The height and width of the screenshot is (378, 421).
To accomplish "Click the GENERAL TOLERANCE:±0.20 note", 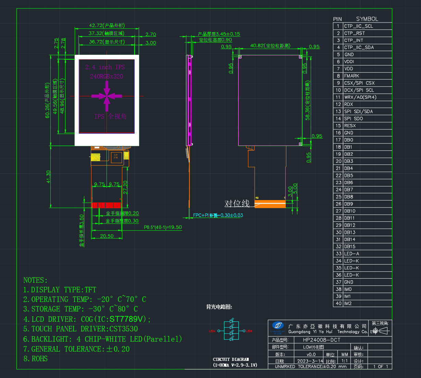I will 76,349.
